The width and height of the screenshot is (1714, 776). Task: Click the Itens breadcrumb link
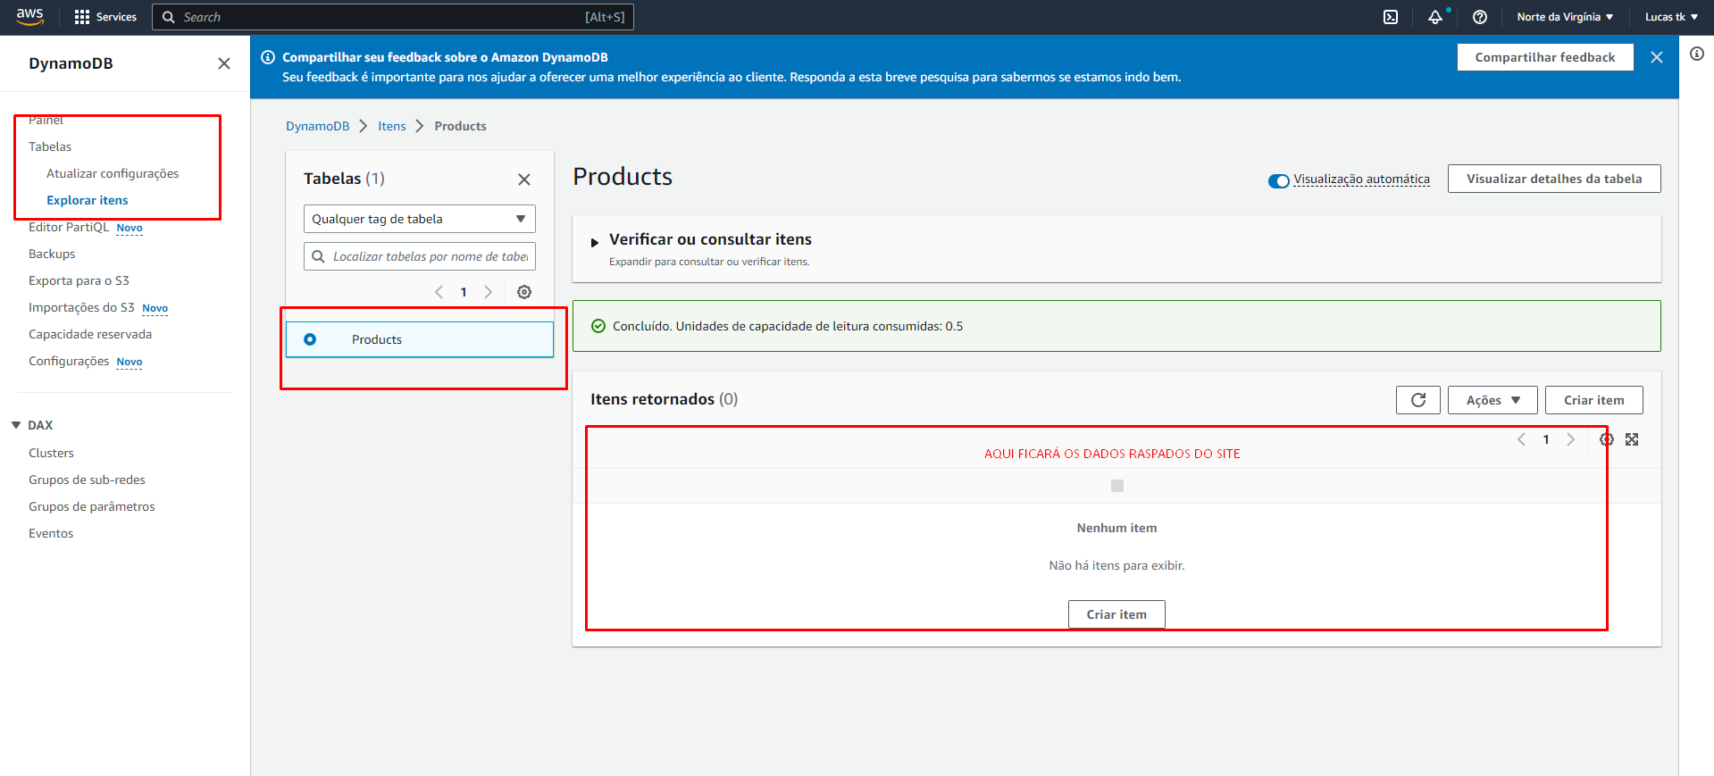[x=392, y=126]
